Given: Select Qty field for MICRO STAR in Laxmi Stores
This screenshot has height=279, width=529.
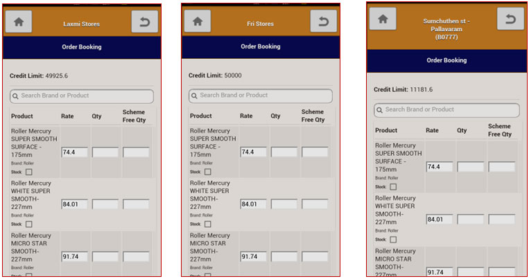Looking at the screenshot, I should 105,257.
